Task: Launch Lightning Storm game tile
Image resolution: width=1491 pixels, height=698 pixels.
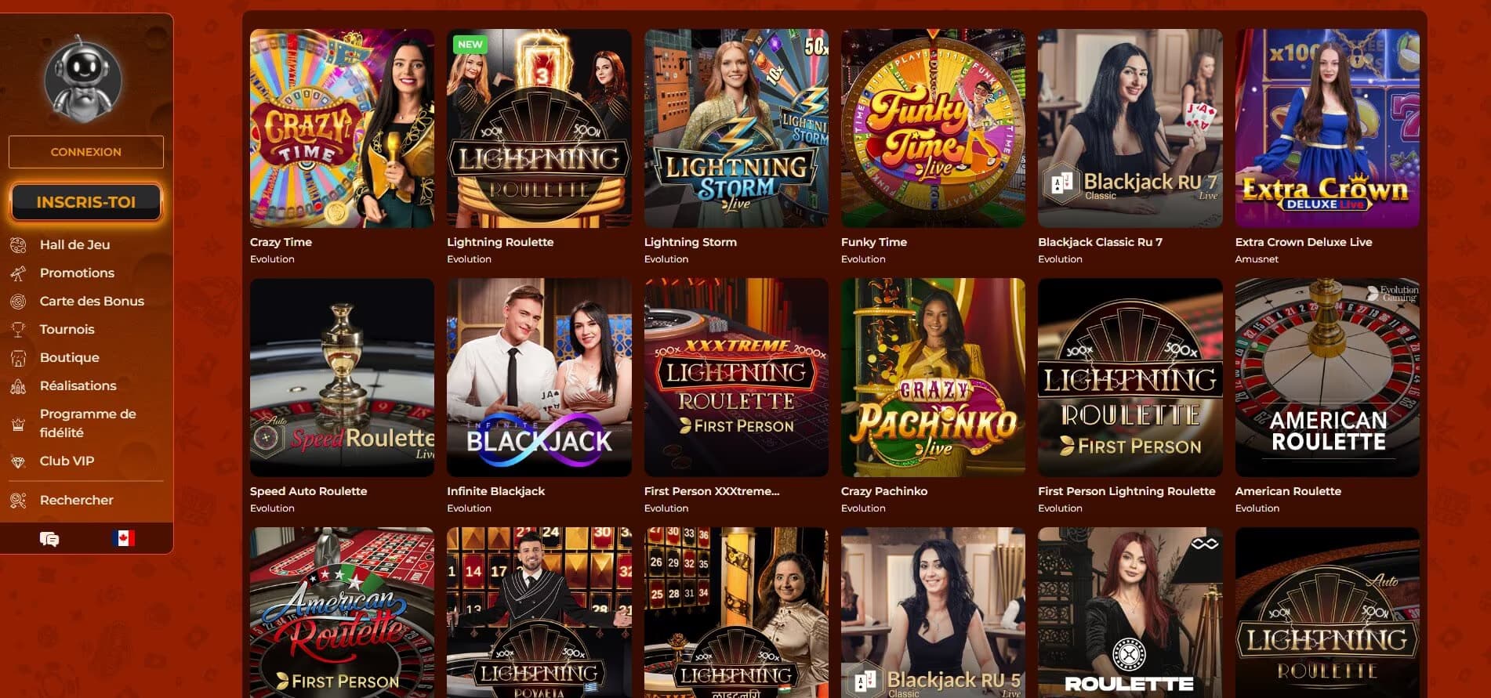Action: [x=736, y=128]
